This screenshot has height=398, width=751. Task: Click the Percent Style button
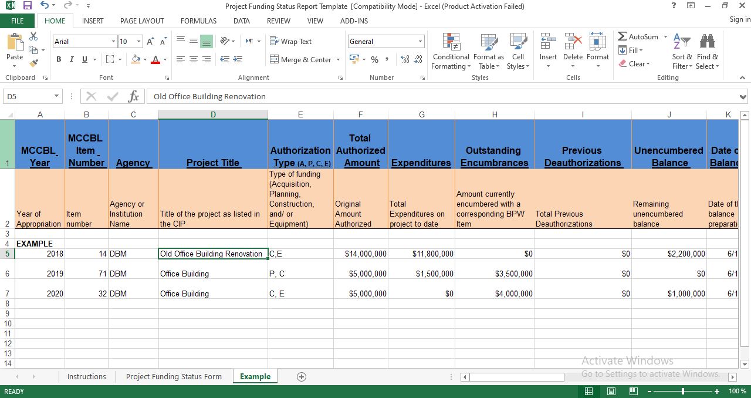[x=374, y=59]
